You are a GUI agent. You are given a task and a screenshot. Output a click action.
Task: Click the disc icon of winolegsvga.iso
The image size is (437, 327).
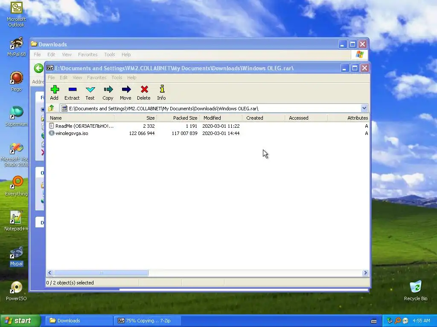click(x=52, y=133)
